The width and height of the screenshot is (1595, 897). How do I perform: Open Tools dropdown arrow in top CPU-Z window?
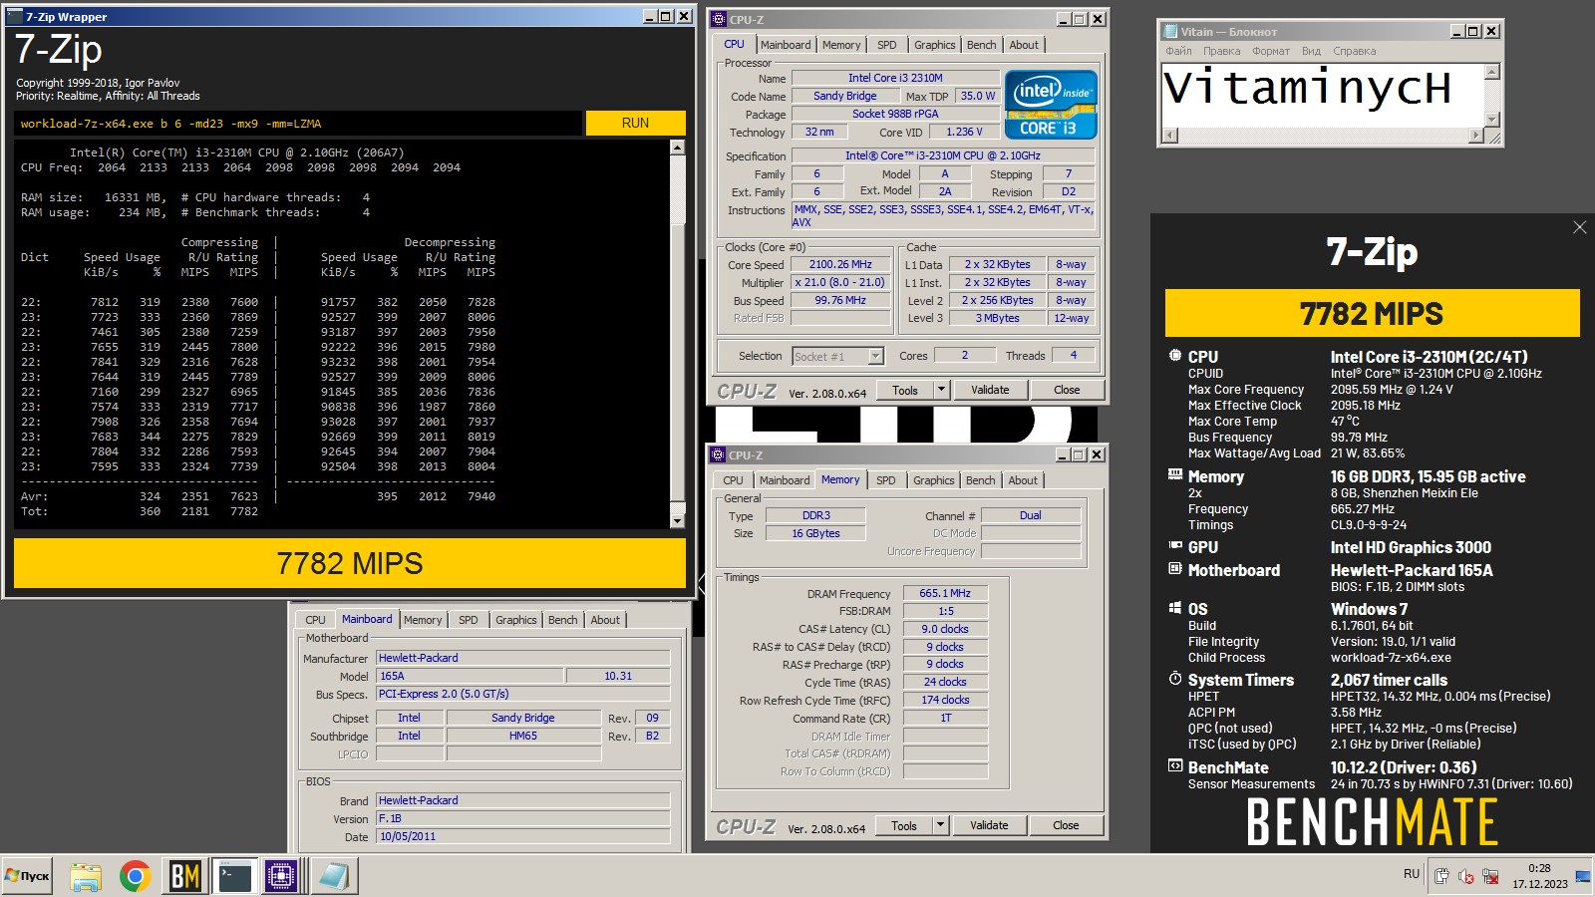pos(941,390)
